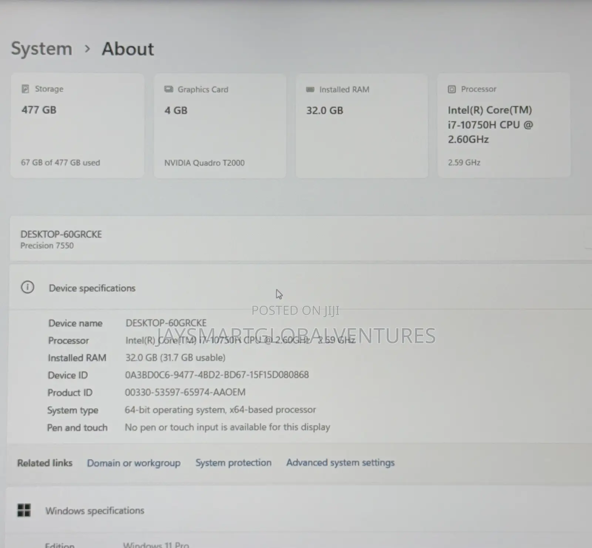The width and height of the screenshot is (592, 548).
Task: Click the breadcrumb chevron after System
Action: [x=87, y=49]
